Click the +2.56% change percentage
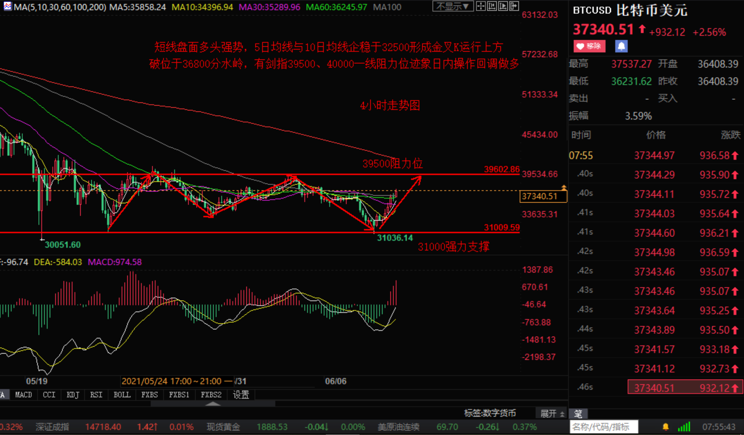The height and width of the screenshot is (435, 744). 709,32
